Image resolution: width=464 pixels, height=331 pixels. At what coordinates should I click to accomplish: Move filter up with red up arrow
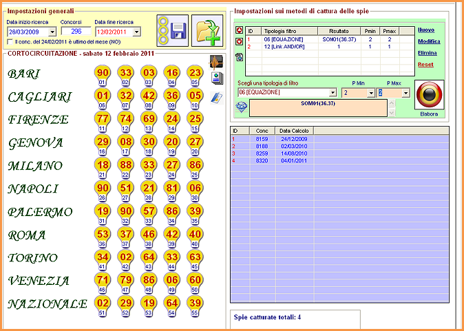[x=239, y=31]
